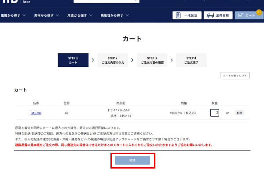Expand the 用途から探す dropdown
Image resolution: width=264 pixels, height=176 pixels.
80,15
